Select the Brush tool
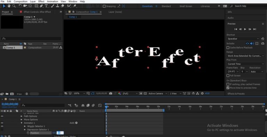This screenshot has width=267, height=137. (x=52, y=6)
